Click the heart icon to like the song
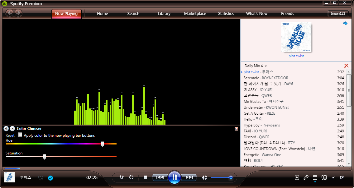Viewport: 354px width, 188px height. (x=41, y=178)
